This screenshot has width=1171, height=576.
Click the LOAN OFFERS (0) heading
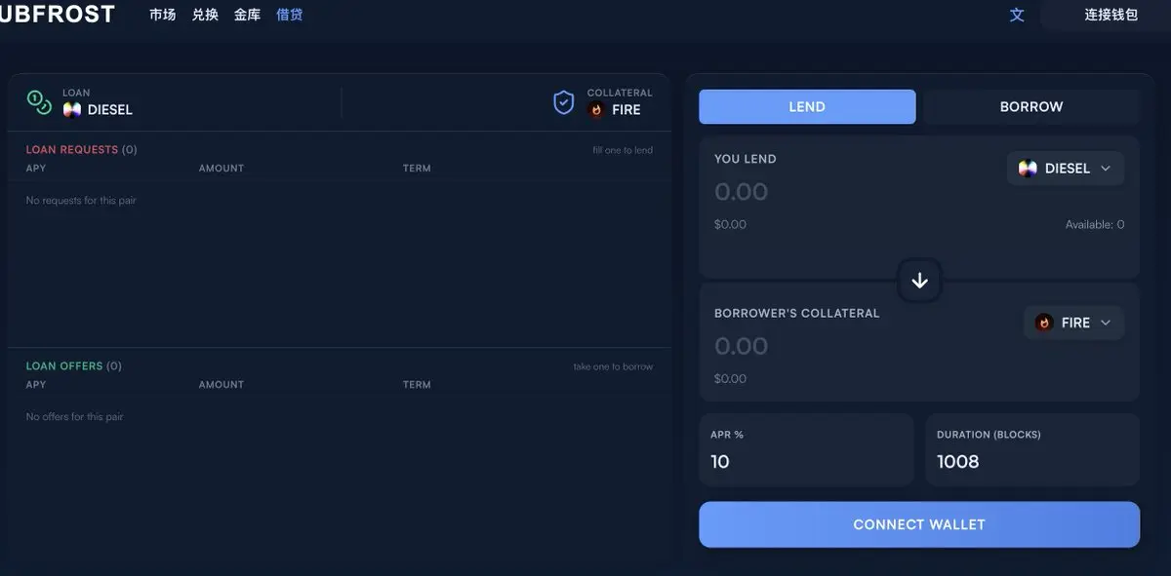point(73,366)
